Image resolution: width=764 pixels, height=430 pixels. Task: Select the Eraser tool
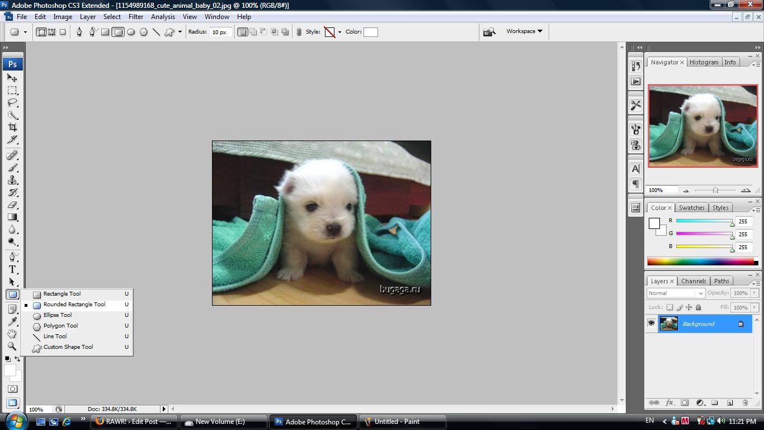pos(12,205)
